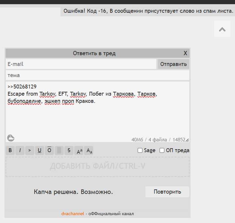Screen dimensions: 235x223
Task: Click the Капча решена. Возможно. status text
Action: click(73, 192)
